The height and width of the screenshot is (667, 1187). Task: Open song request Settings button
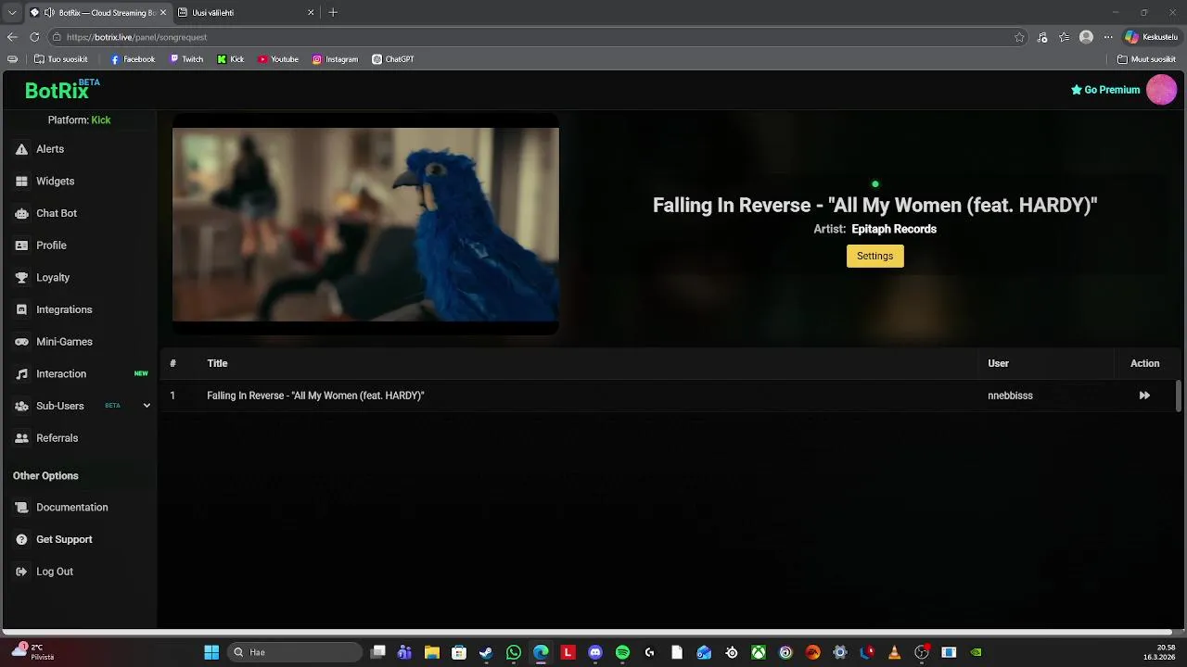(x=874, y=256)
